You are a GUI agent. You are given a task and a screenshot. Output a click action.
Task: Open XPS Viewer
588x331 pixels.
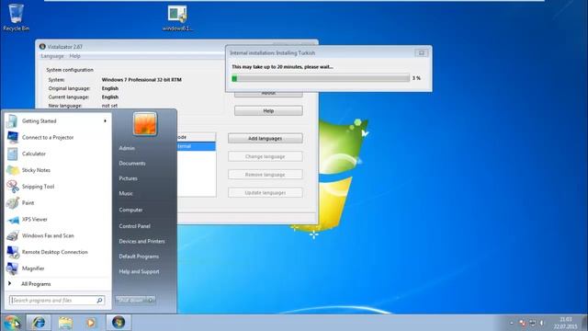point(57,219)
